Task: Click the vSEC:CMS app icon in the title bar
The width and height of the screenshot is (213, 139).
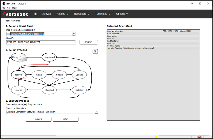Action: coord(4,4)
